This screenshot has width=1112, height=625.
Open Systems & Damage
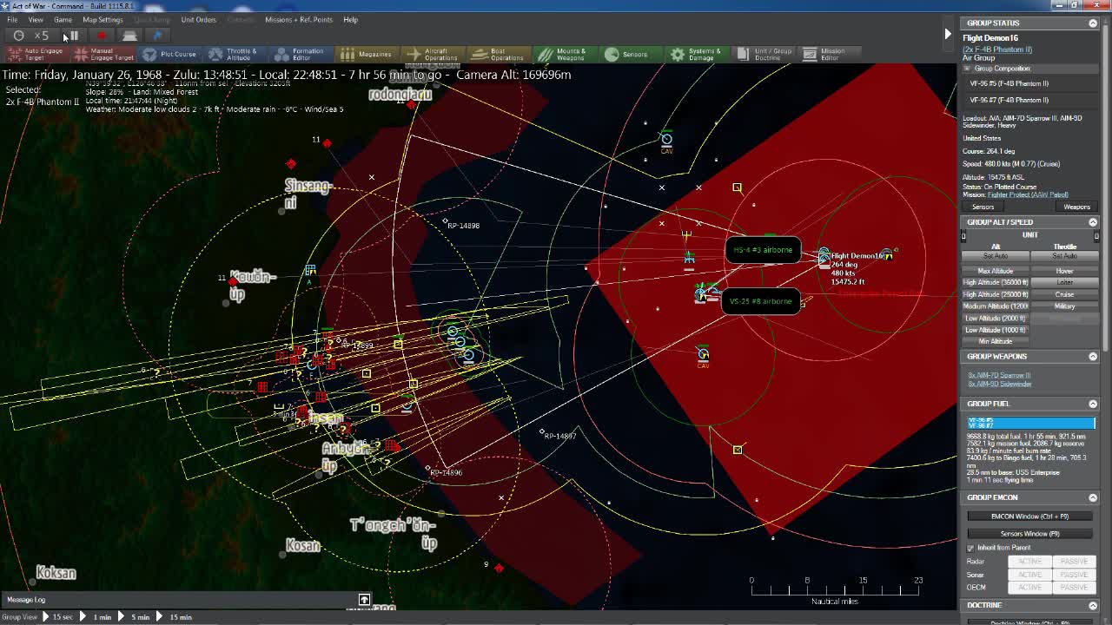695,55
